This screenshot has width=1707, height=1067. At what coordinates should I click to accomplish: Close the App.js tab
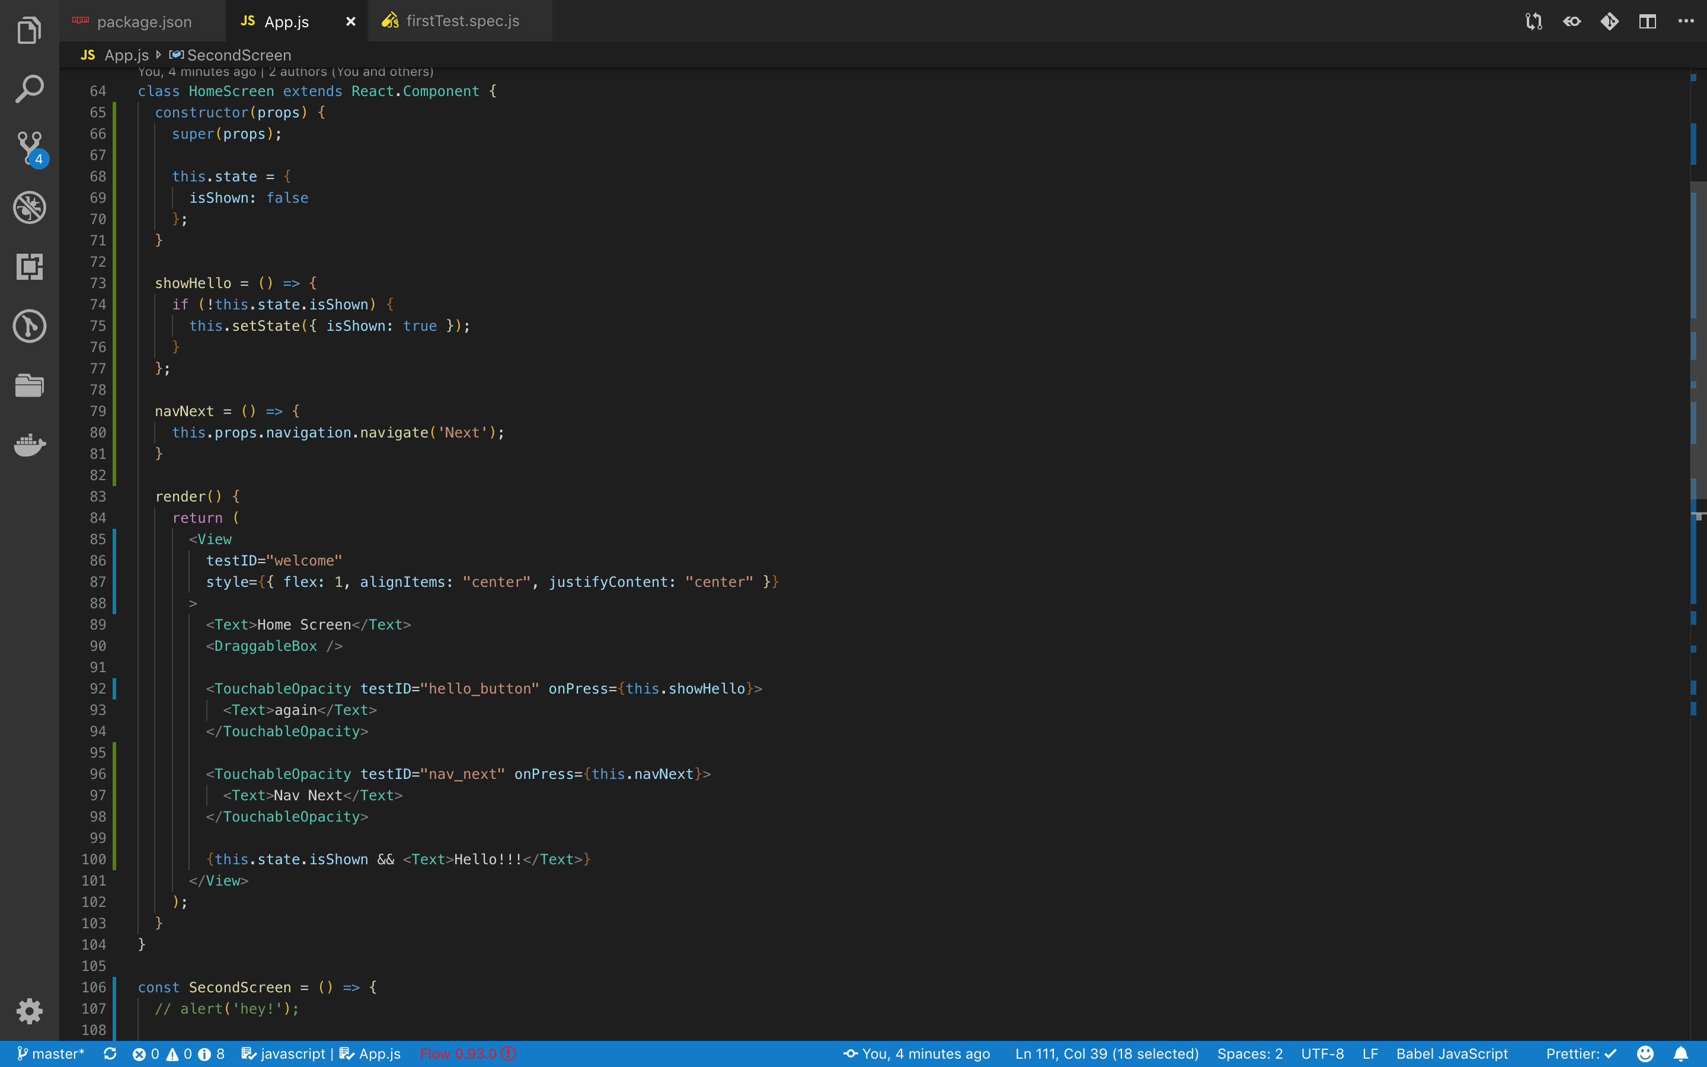pyautogui.click(x=350, y=21)
